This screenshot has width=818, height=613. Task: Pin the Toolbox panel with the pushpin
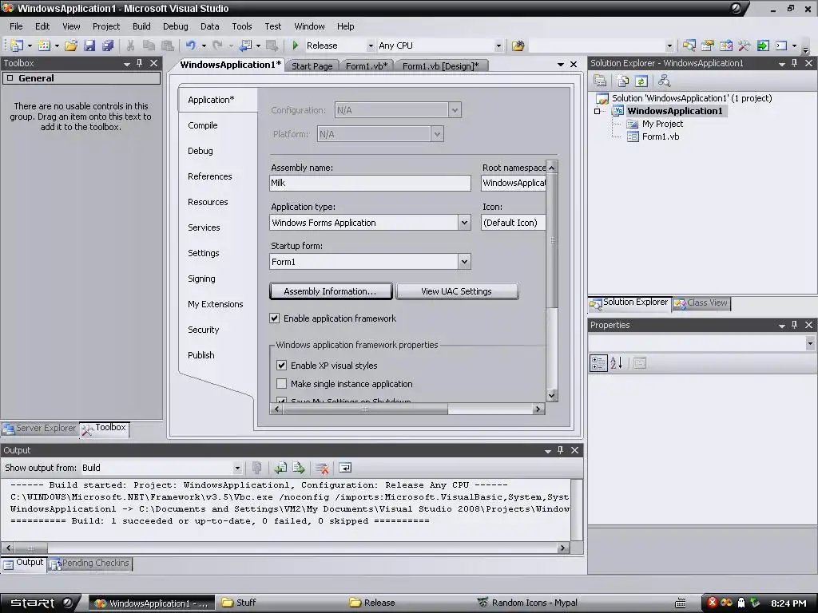tap(139, 63)
